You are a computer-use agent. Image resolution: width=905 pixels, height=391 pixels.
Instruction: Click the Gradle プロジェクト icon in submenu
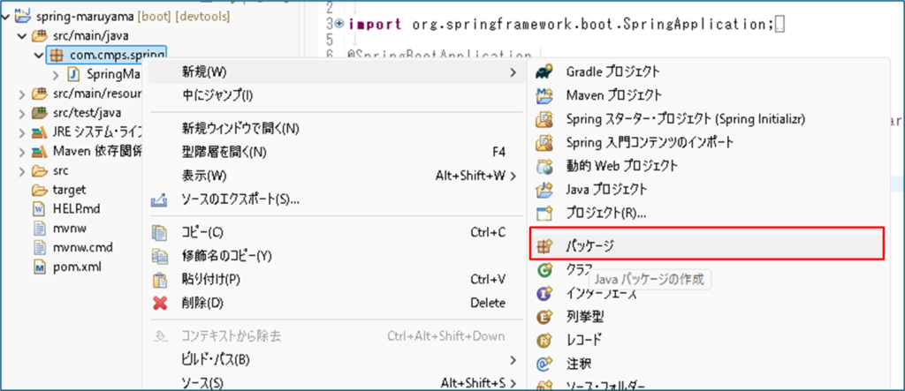pyautogui.click(x=545, y=71)
